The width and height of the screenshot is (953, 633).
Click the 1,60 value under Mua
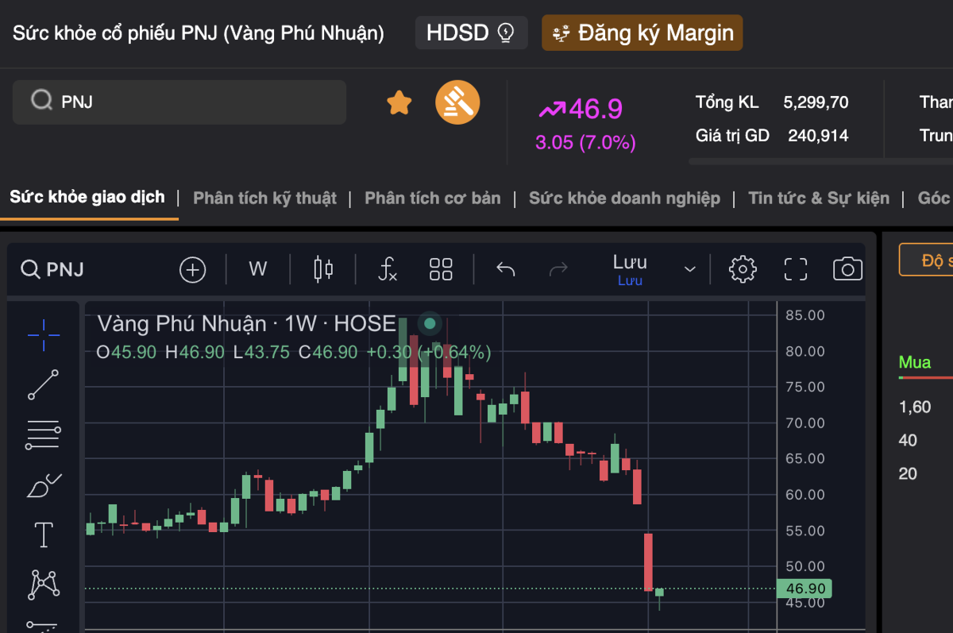[915, 407]
